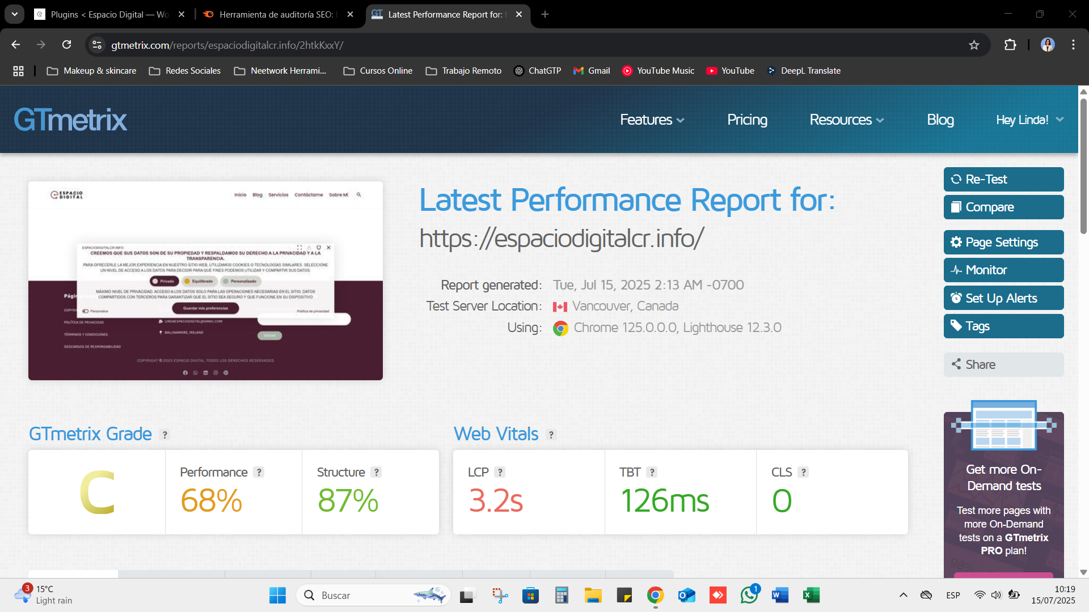This screenshot has width=1089, height=612.
Task: Bookmark this page with the star icon
Action: pos(974,45)
